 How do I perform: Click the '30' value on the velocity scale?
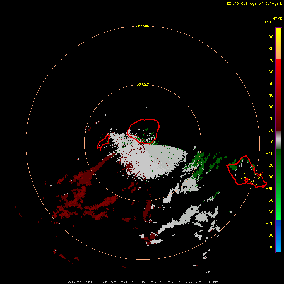tap(271, 107)
